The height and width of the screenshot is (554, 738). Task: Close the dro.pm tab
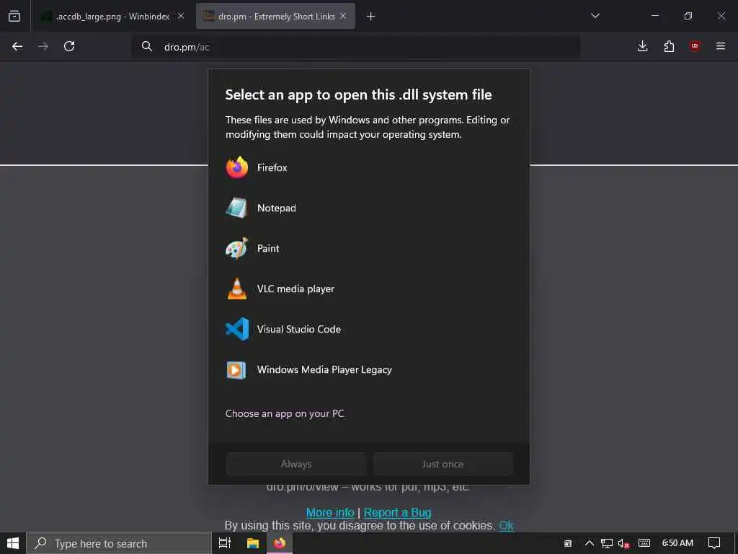(x=343, y=16)
